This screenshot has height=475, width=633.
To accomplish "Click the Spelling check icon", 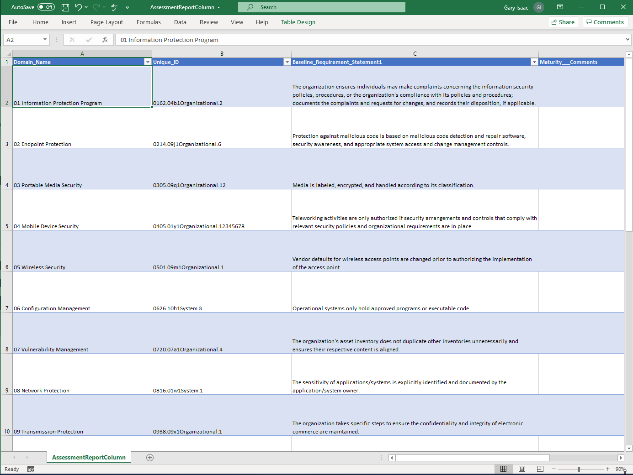I will point(114,7).
